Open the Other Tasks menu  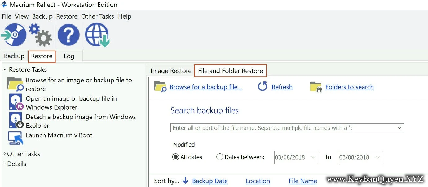[x=98, y=16]
